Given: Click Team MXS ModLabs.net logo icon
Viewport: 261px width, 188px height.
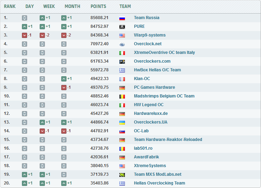Looking at the screenshot, I should click(122, 174).
